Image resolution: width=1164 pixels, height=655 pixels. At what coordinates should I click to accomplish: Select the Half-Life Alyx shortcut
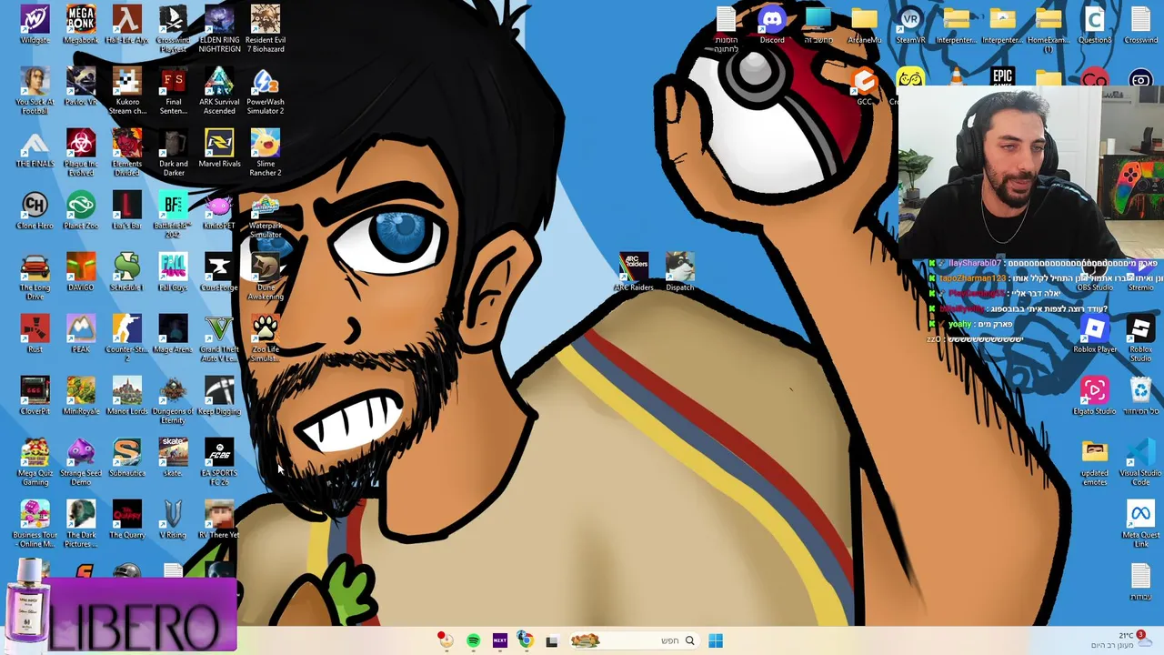pos(126,25)
